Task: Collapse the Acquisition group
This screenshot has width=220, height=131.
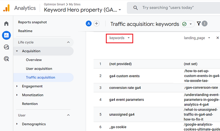Action: point(17,51)
